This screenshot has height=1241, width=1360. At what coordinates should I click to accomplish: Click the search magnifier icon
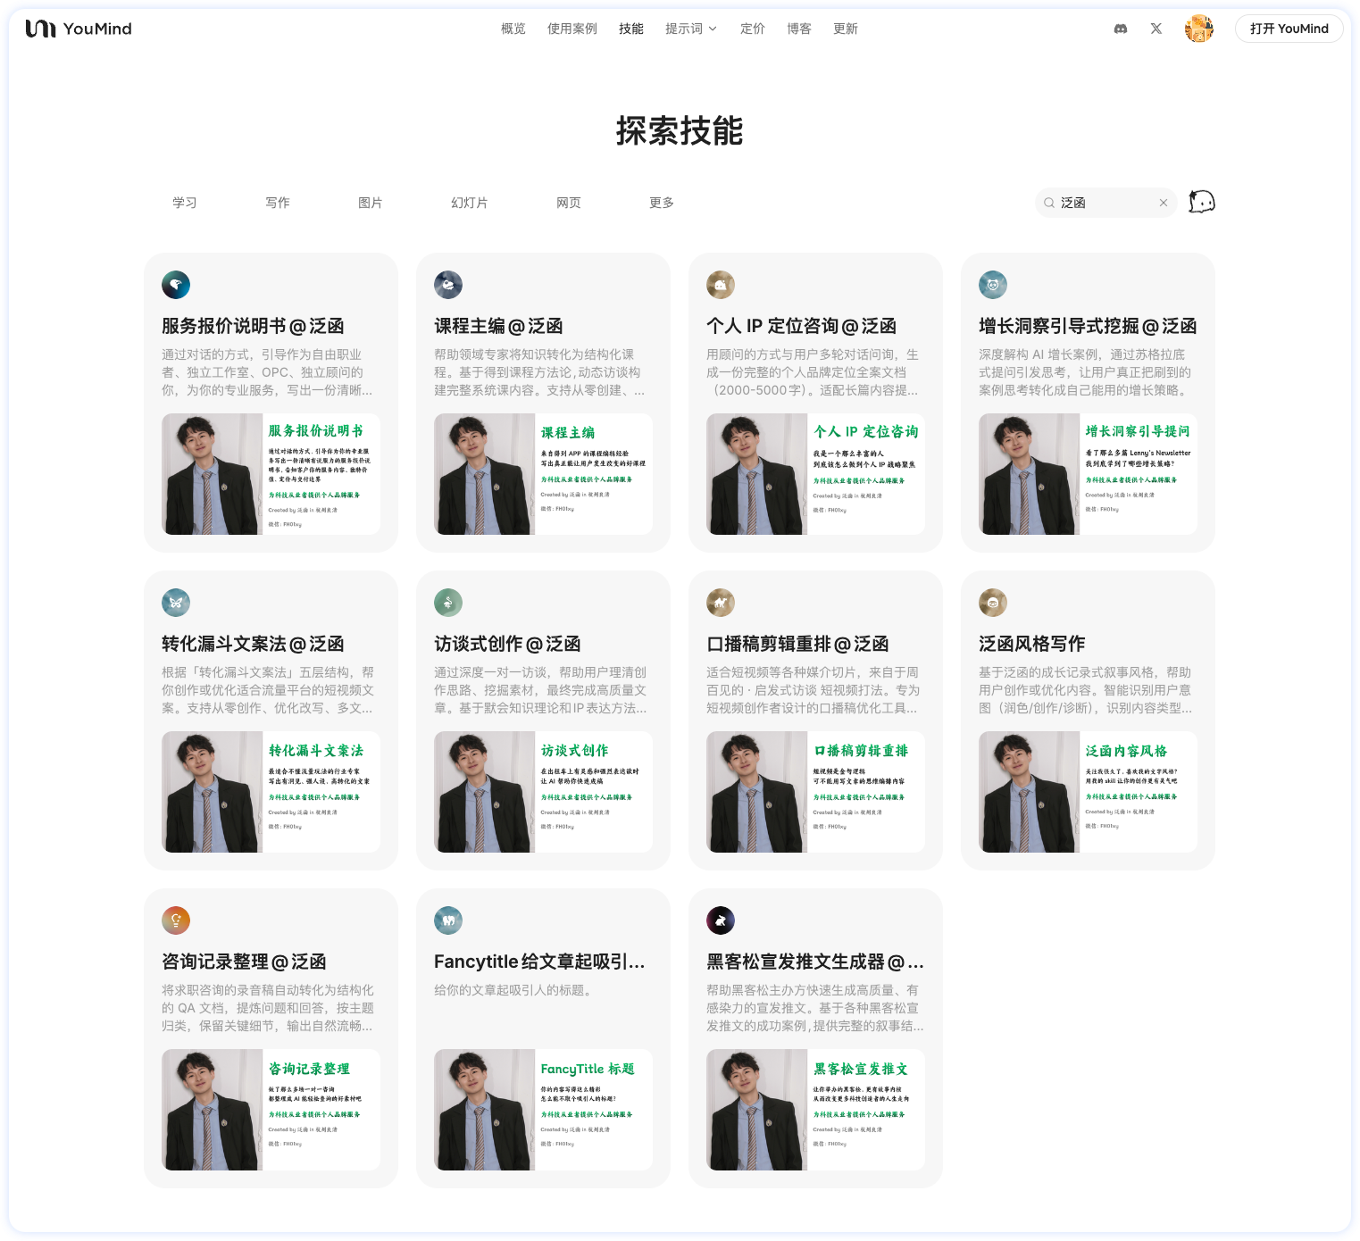pyautogui.click(x=1049, y=203)
